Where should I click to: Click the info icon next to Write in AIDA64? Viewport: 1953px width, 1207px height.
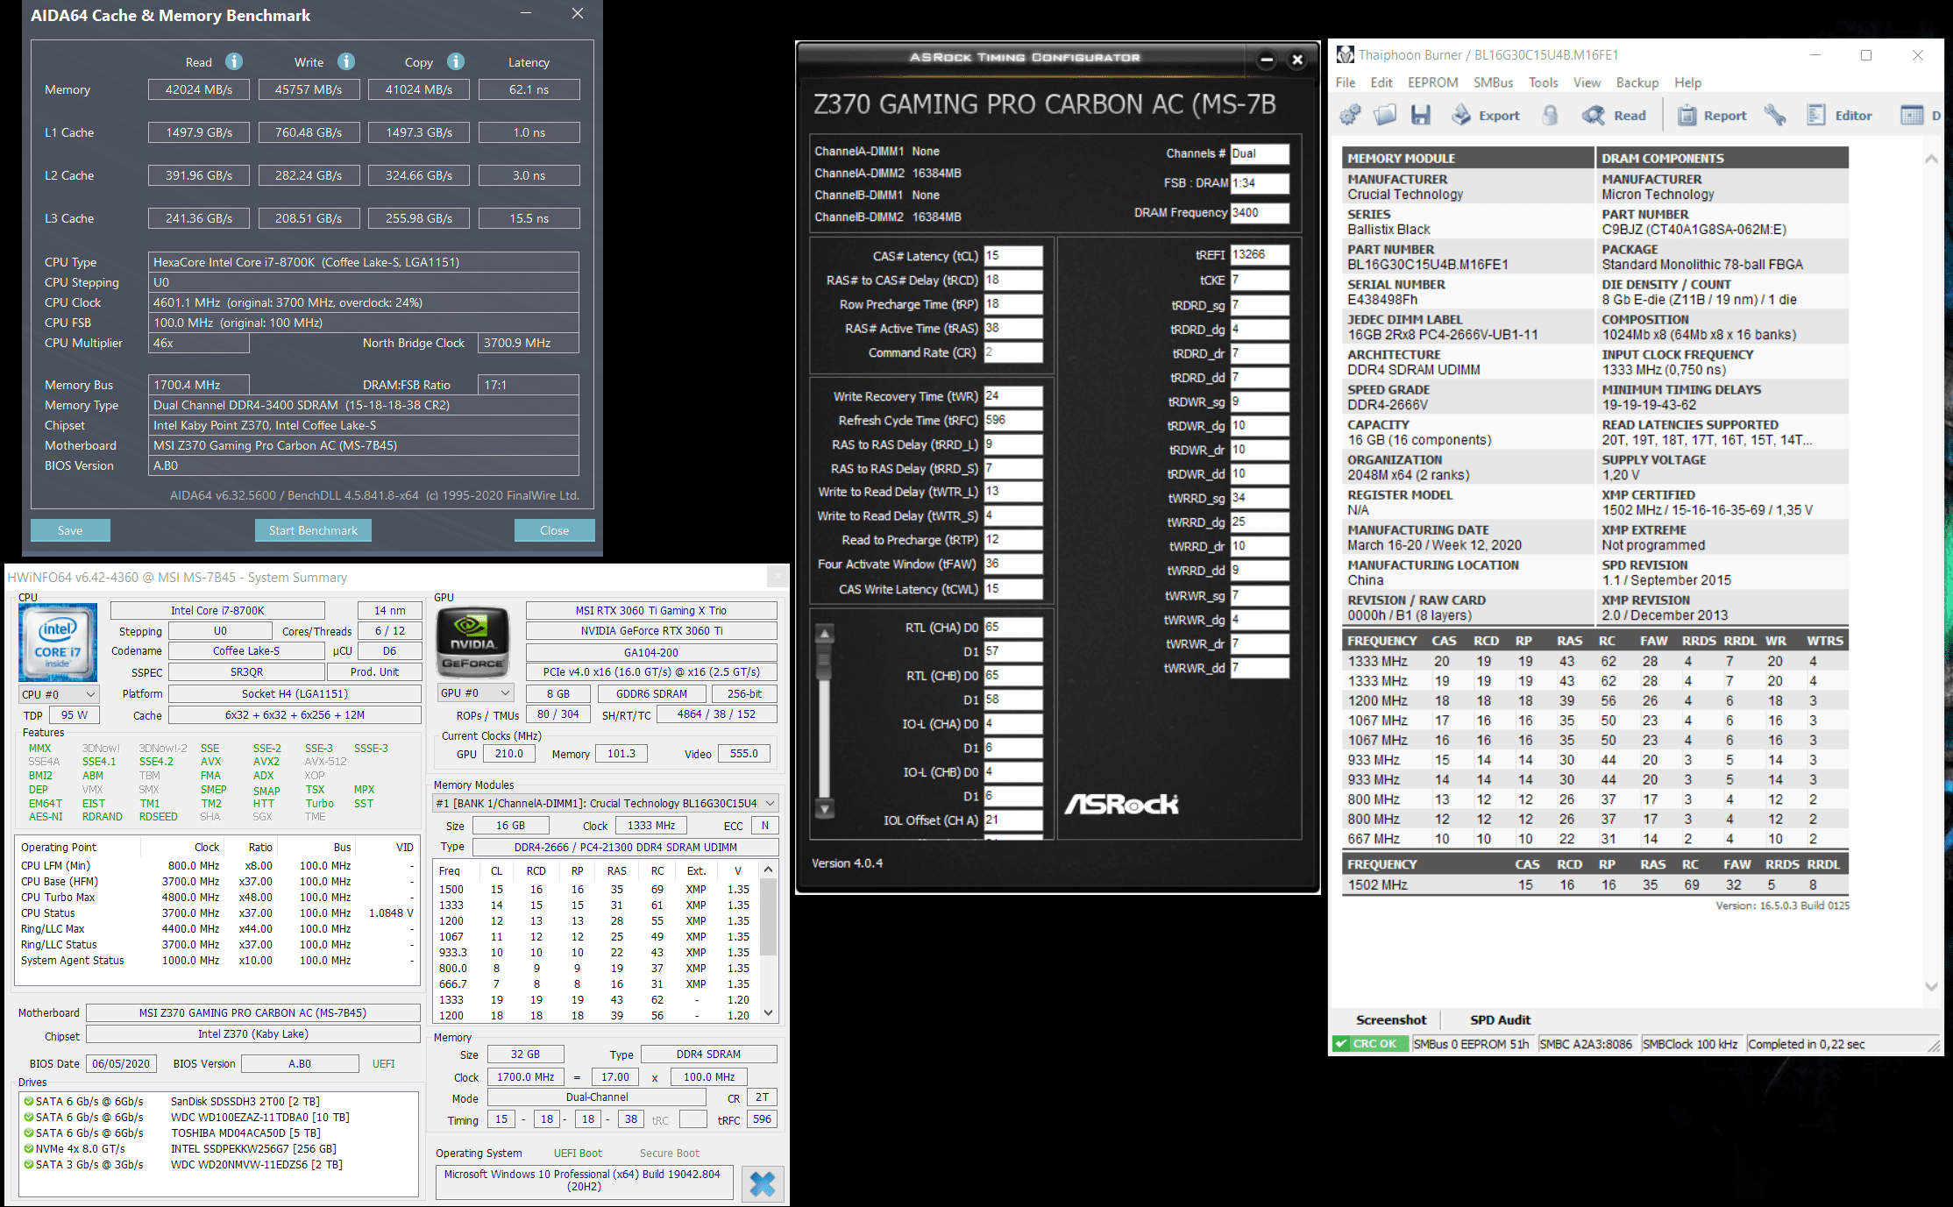(x=346, y=61)
